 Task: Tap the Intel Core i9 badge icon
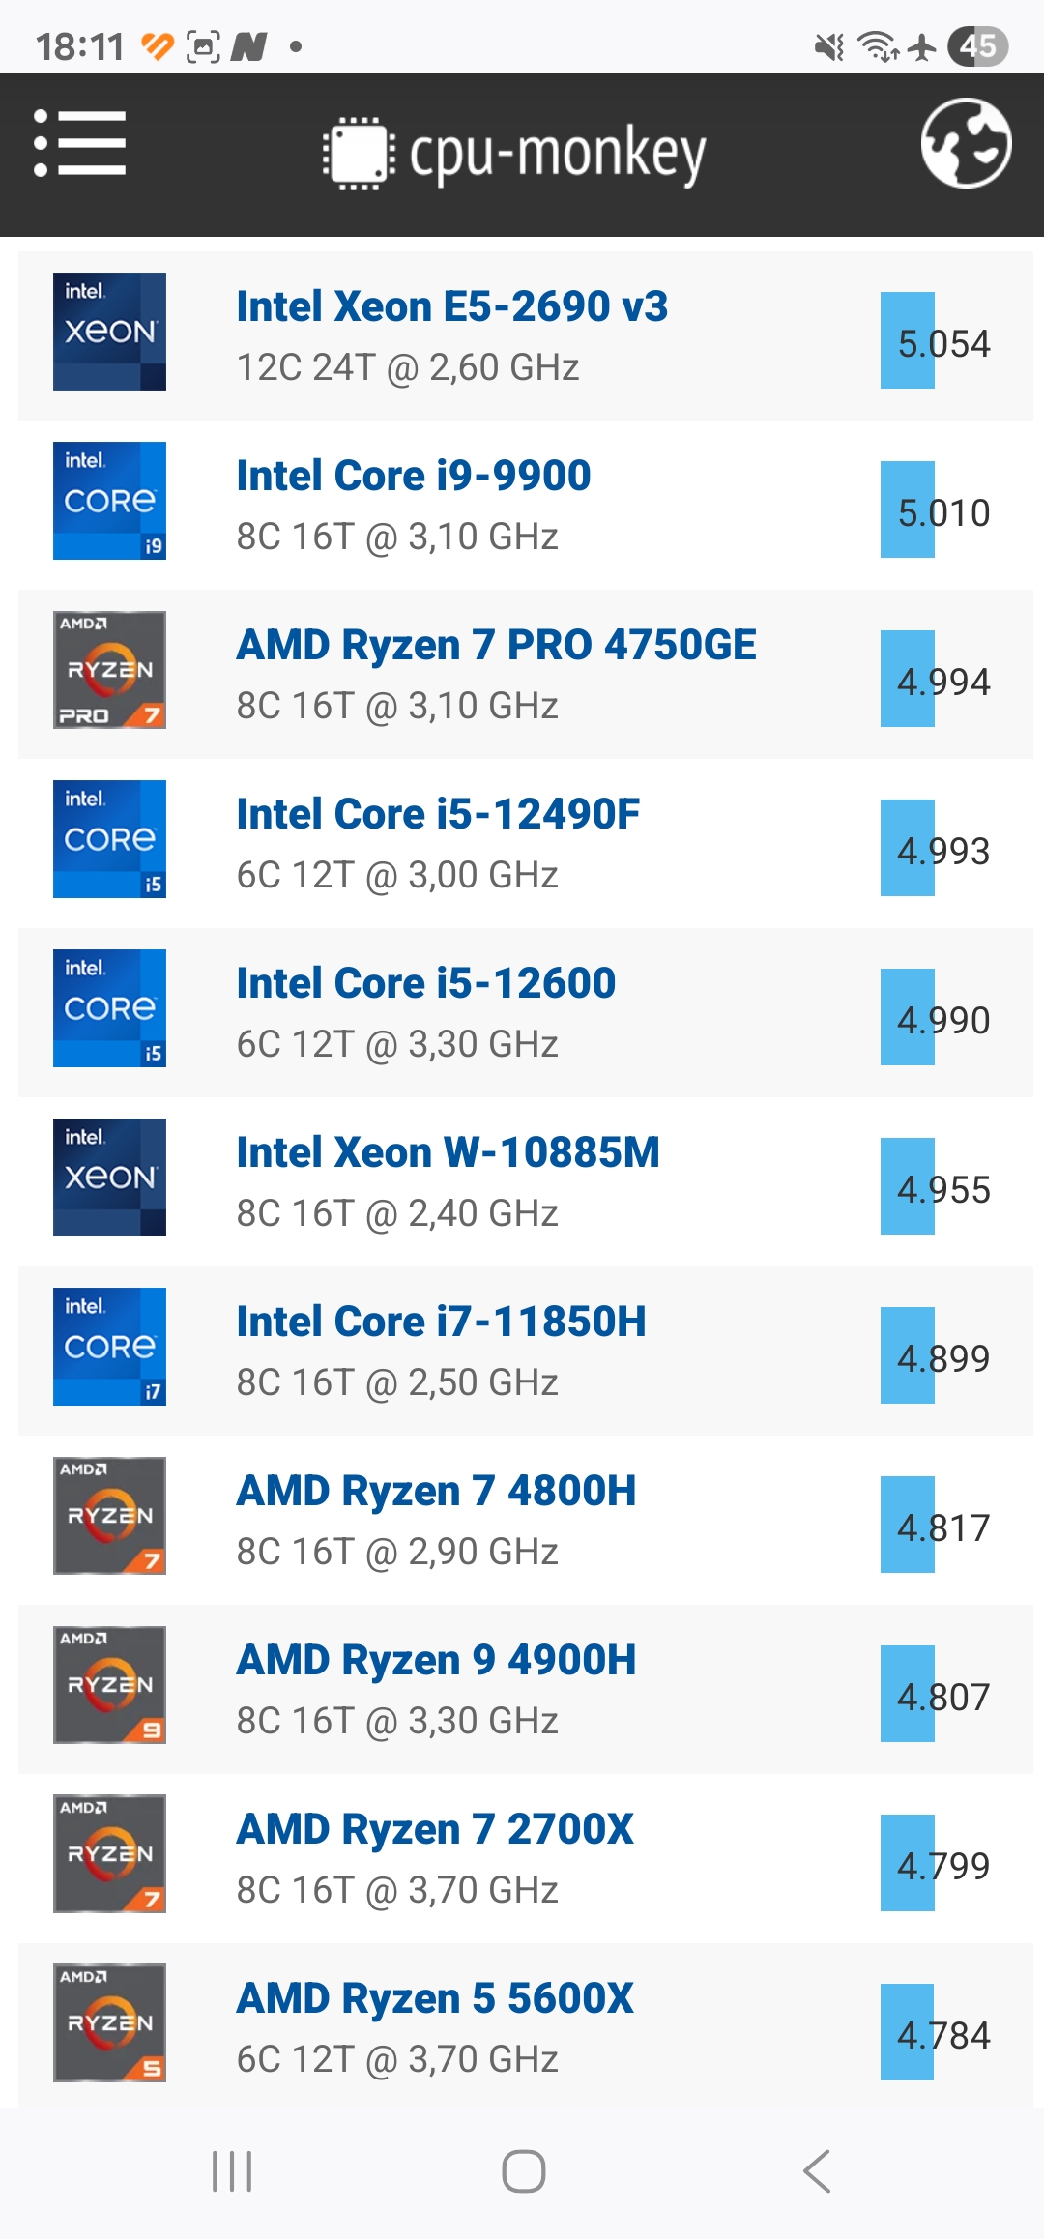click(x=109, y=501)
